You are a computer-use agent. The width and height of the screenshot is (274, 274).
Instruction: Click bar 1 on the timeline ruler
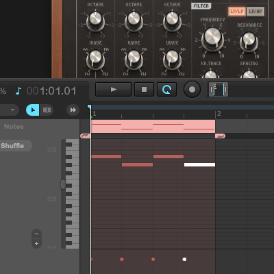(x=95, y=114)
